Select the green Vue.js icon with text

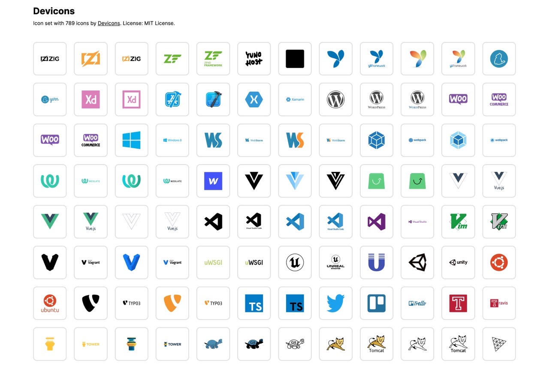(x=90, y=222)
